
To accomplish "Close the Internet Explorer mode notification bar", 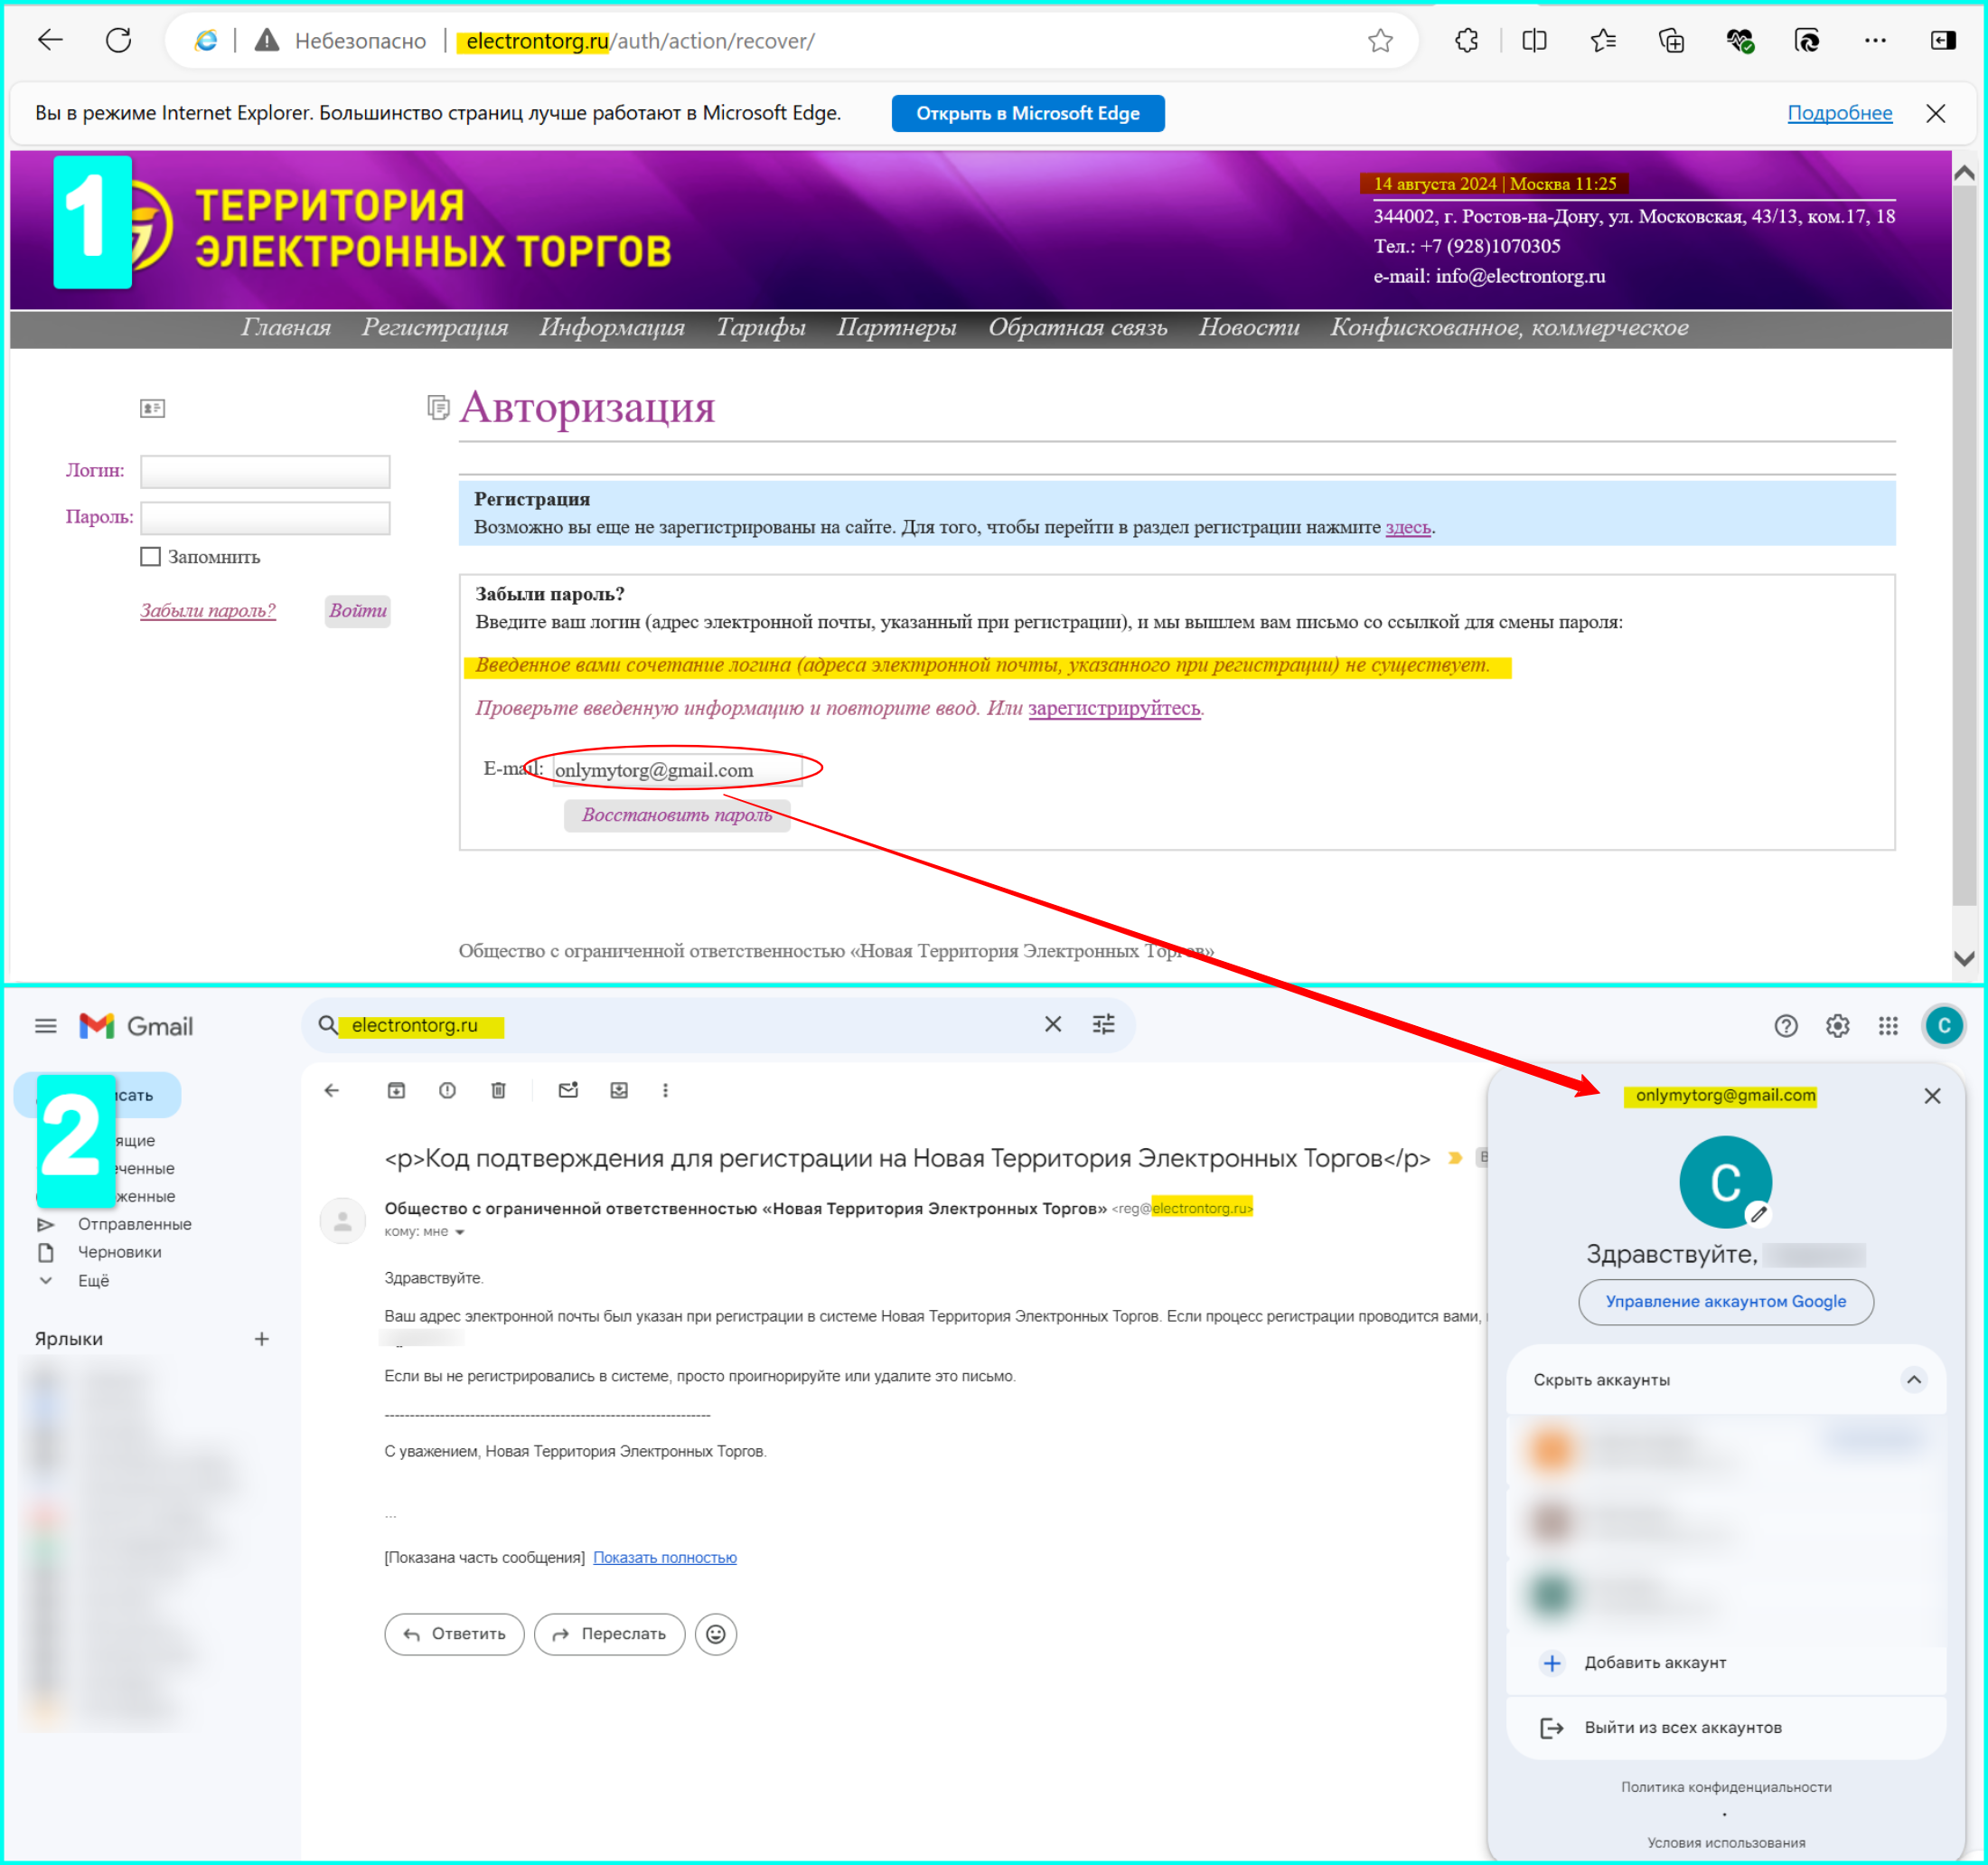I will [1936, 113].
